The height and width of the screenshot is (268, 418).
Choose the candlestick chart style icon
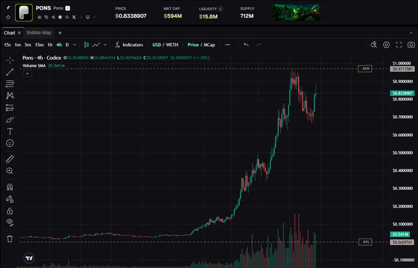click(86, 45)
